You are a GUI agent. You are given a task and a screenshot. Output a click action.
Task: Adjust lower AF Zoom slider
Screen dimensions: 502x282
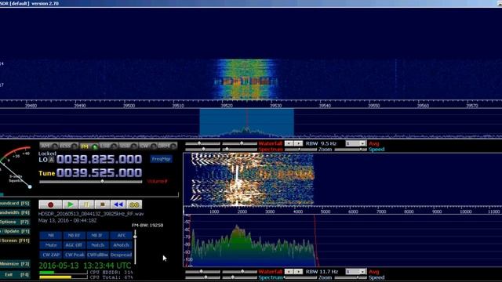(300, 277)
